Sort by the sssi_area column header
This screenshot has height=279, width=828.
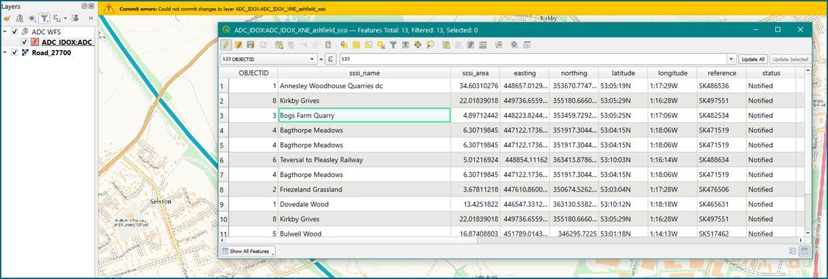coord(475,73)
